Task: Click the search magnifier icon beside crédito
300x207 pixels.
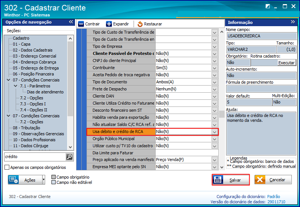Action: click(x=69, y=157)
